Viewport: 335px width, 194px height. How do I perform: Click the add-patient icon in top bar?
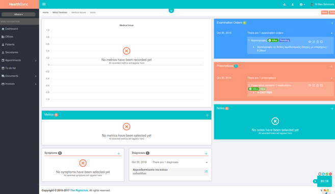tap(284, 5)
